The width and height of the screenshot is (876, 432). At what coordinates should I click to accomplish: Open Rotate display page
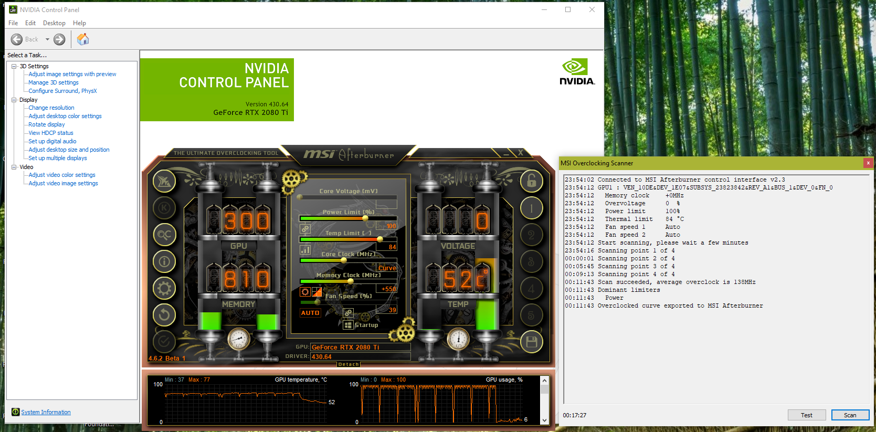click(47, 124)
